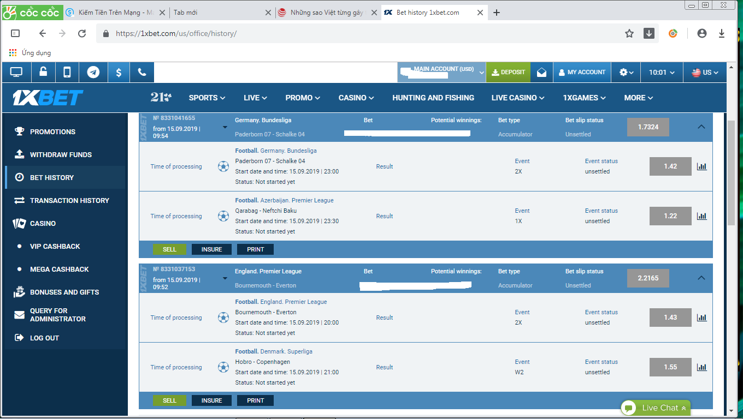Click SELL for the Bundesliga bet slip
Screen dimensions: 743x419
coord(170,249)
